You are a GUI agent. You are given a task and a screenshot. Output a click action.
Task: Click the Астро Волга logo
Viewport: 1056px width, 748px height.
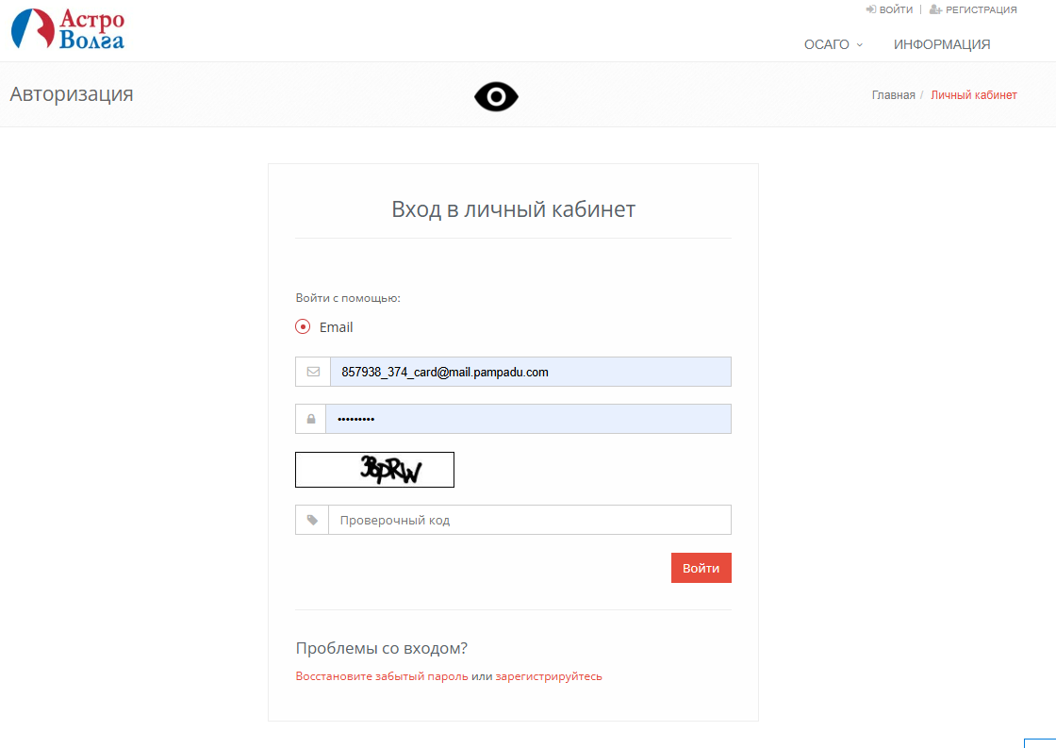pos(67,29)
